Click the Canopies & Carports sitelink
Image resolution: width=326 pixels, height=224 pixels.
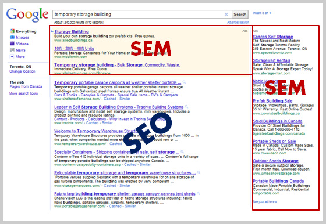click(x=97, y=95)
